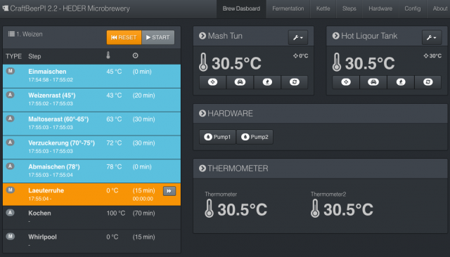The height and width of the screenshot is (257, 450).
Task: Click the A type badge on Verzuckerung row
Action: [x=11, y=143]
